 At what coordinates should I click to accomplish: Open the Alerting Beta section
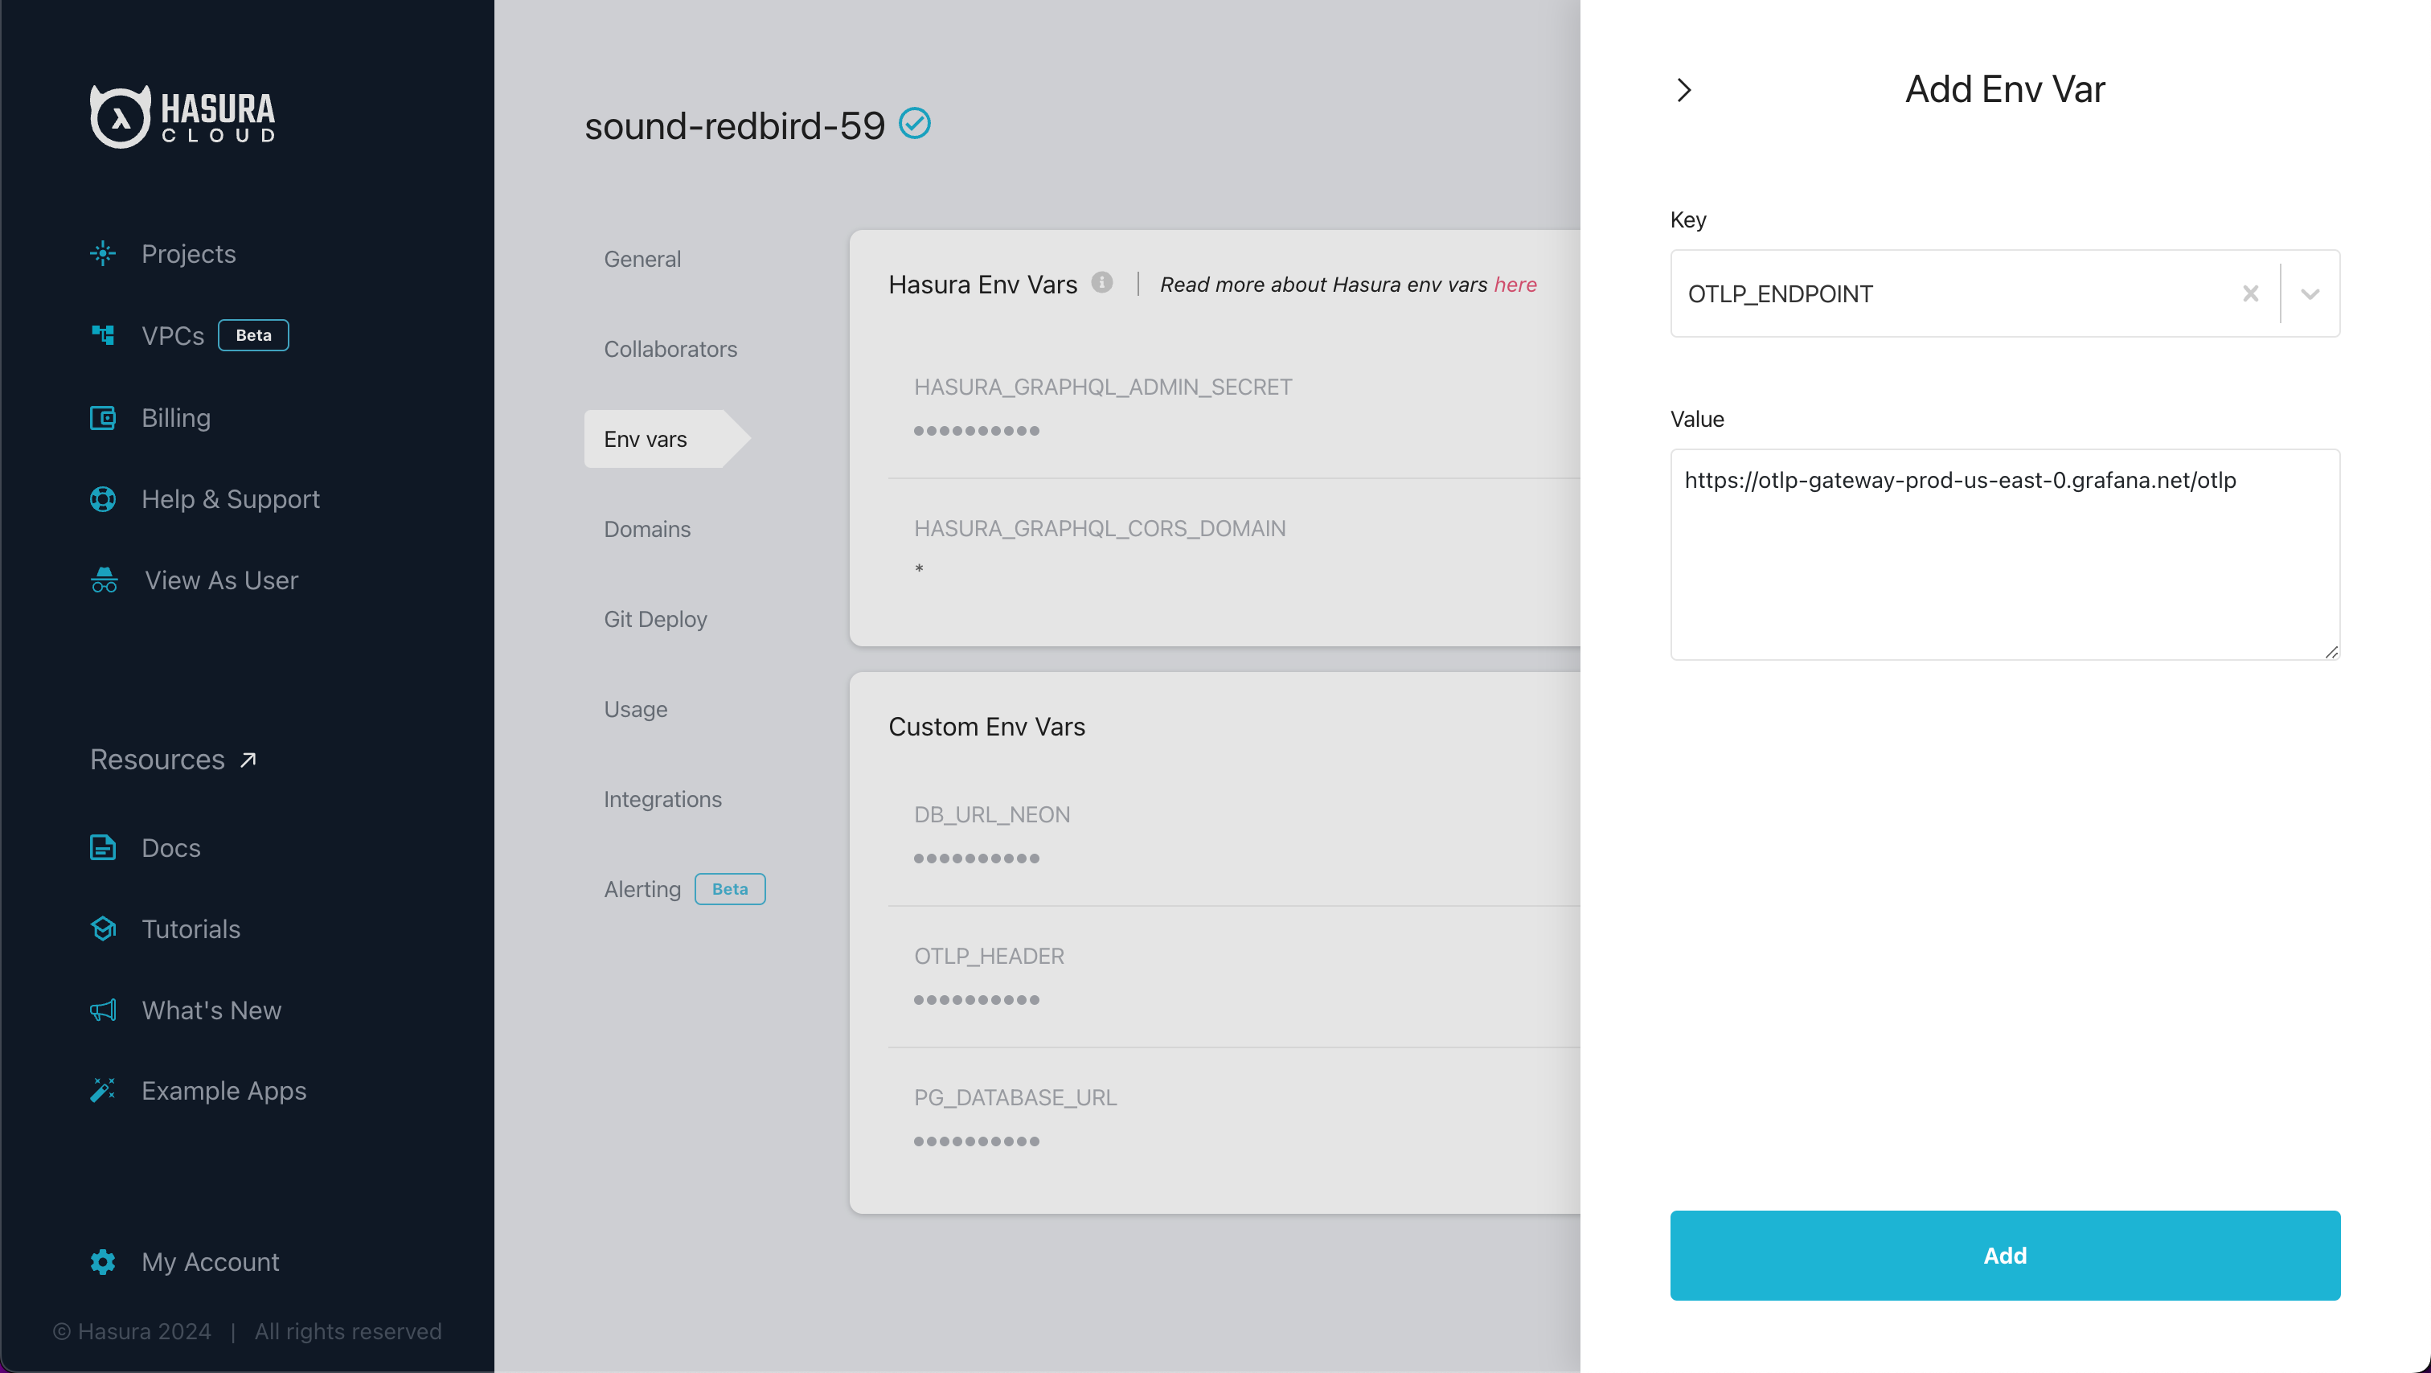(x=642, y=888)
